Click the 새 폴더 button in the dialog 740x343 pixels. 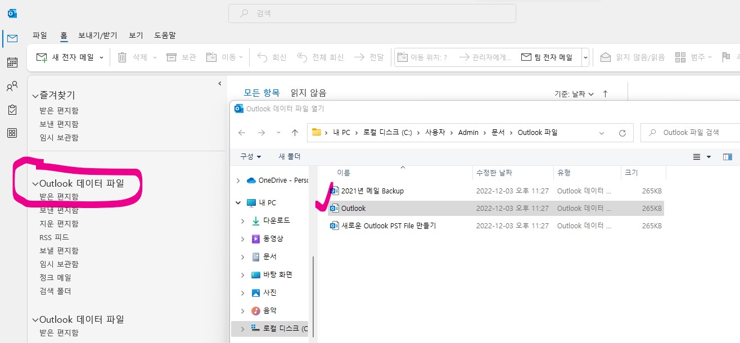[x=289, y=155]
